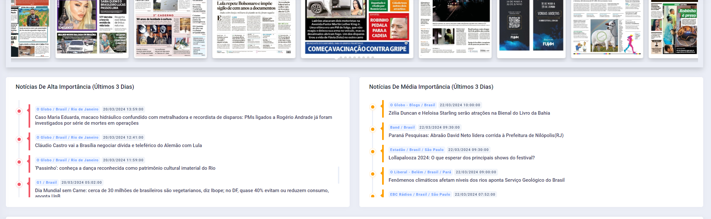Click red timeline marker for Caso Maria Eduarda news
This screenshot has height=219, width=711.
pos(19,111)
